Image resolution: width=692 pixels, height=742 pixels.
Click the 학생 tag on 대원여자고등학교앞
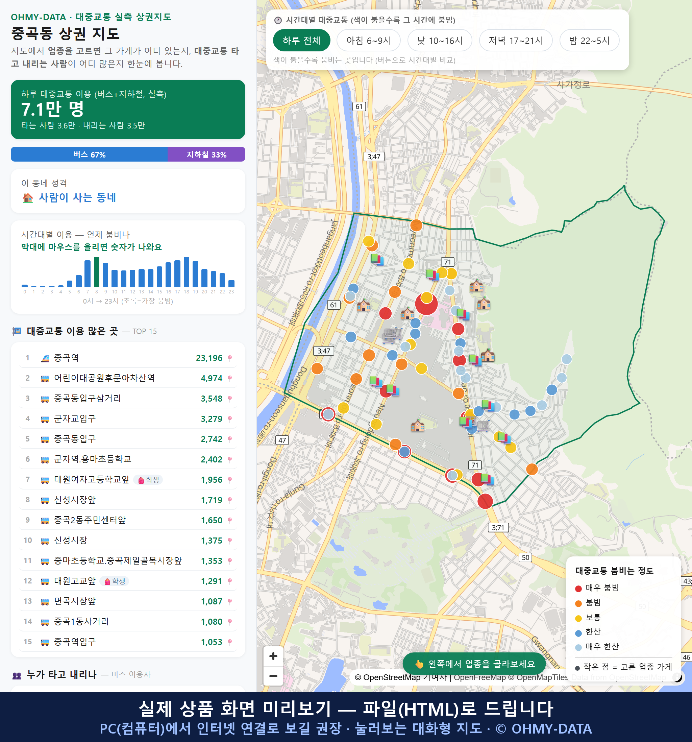pyautogui.click(x=148, y=480)
